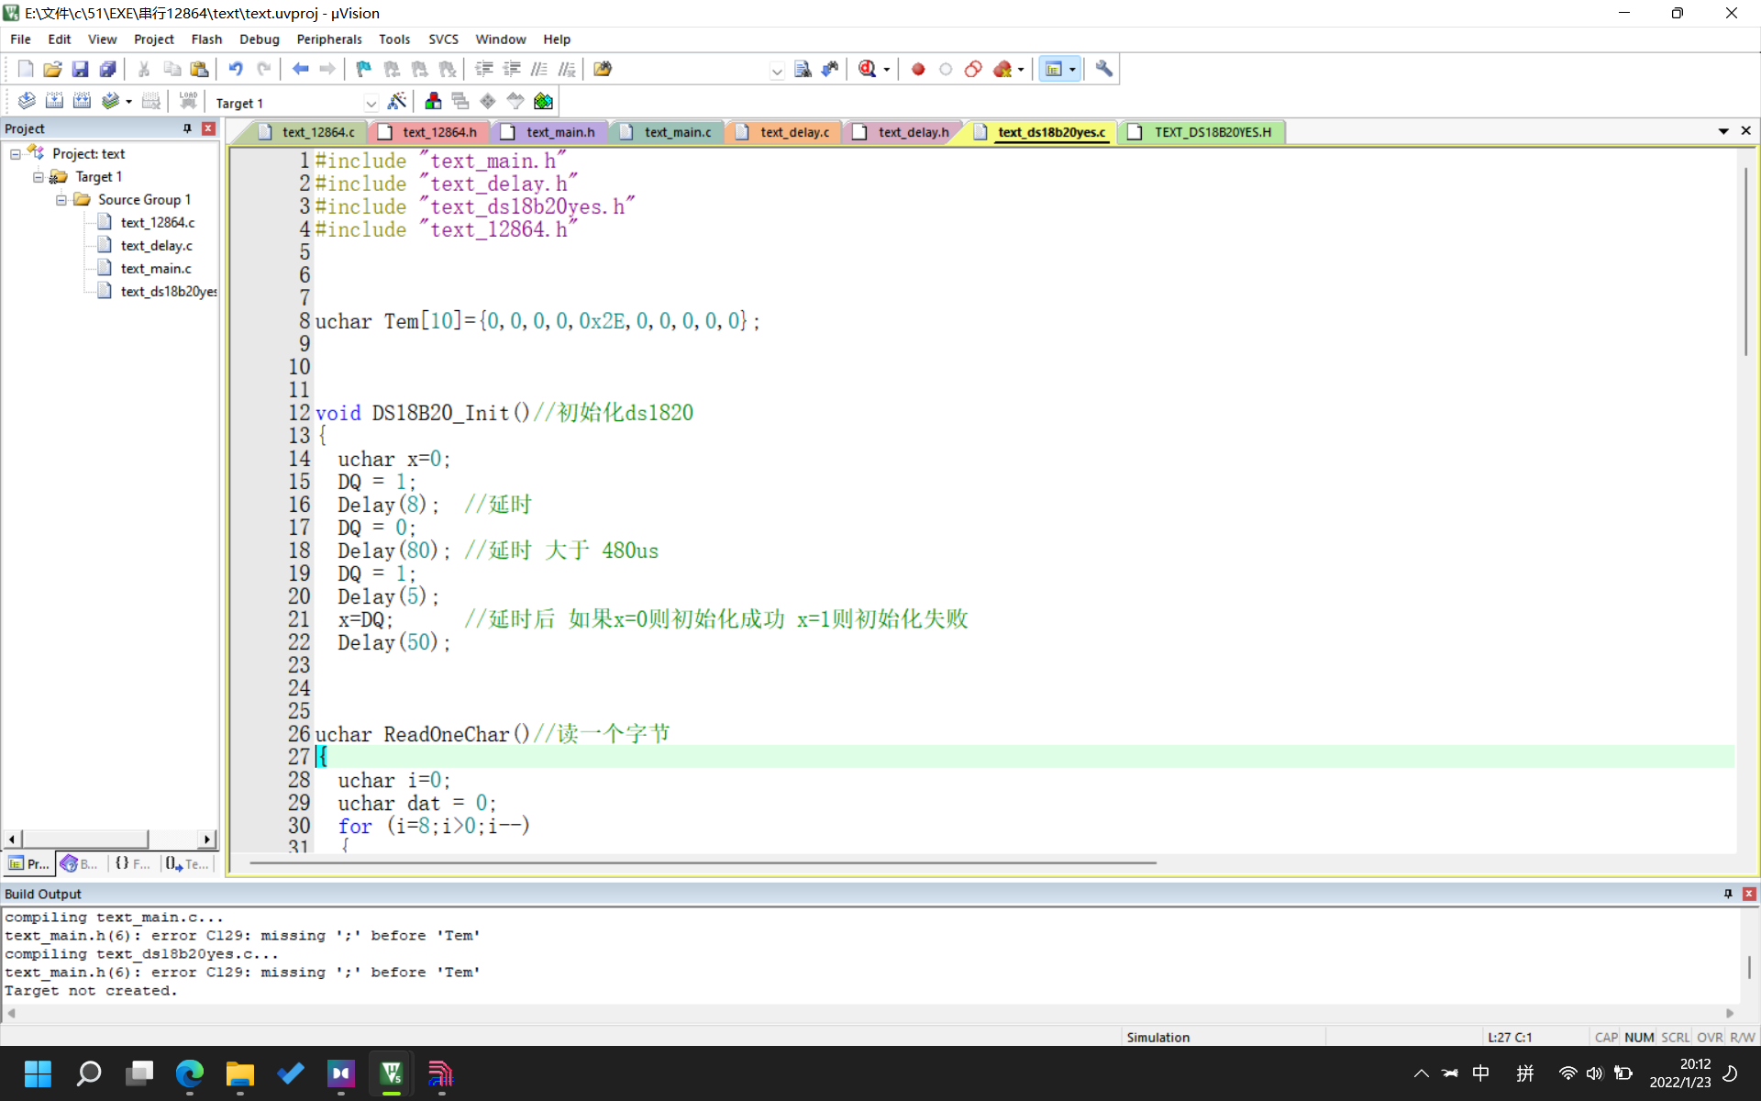Click the editor vertical scrollbar thumb
Image resolution: width=1761 pixels, height=1101 pixels.
point(1745,261)
